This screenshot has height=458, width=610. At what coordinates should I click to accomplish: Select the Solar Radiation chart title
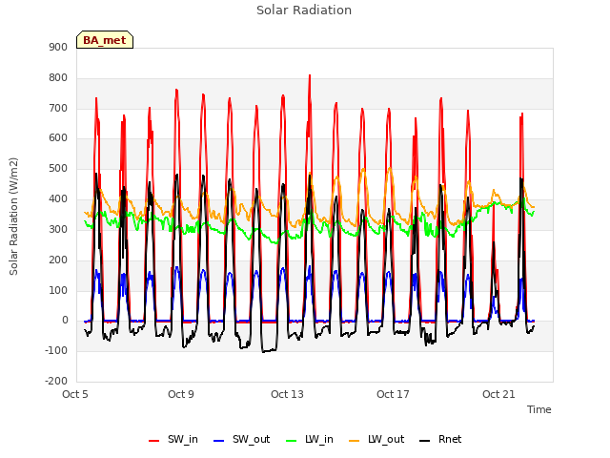pyautogui.click(x=304, y=10)
